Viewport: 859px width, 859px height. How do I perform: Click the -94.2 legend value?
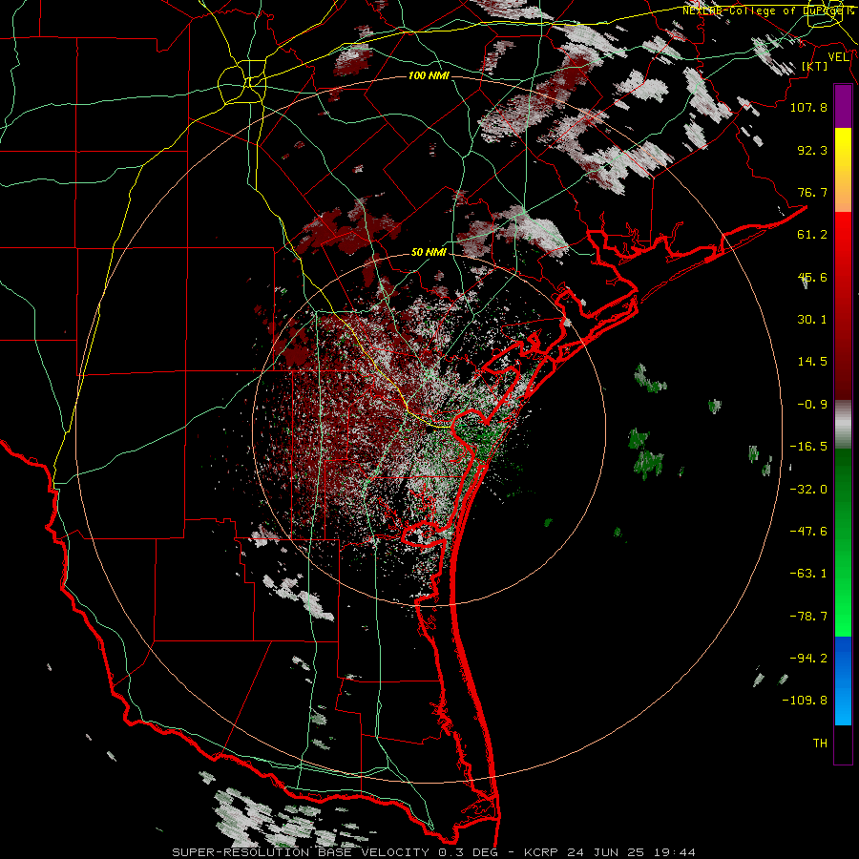[x=808, y=659]
